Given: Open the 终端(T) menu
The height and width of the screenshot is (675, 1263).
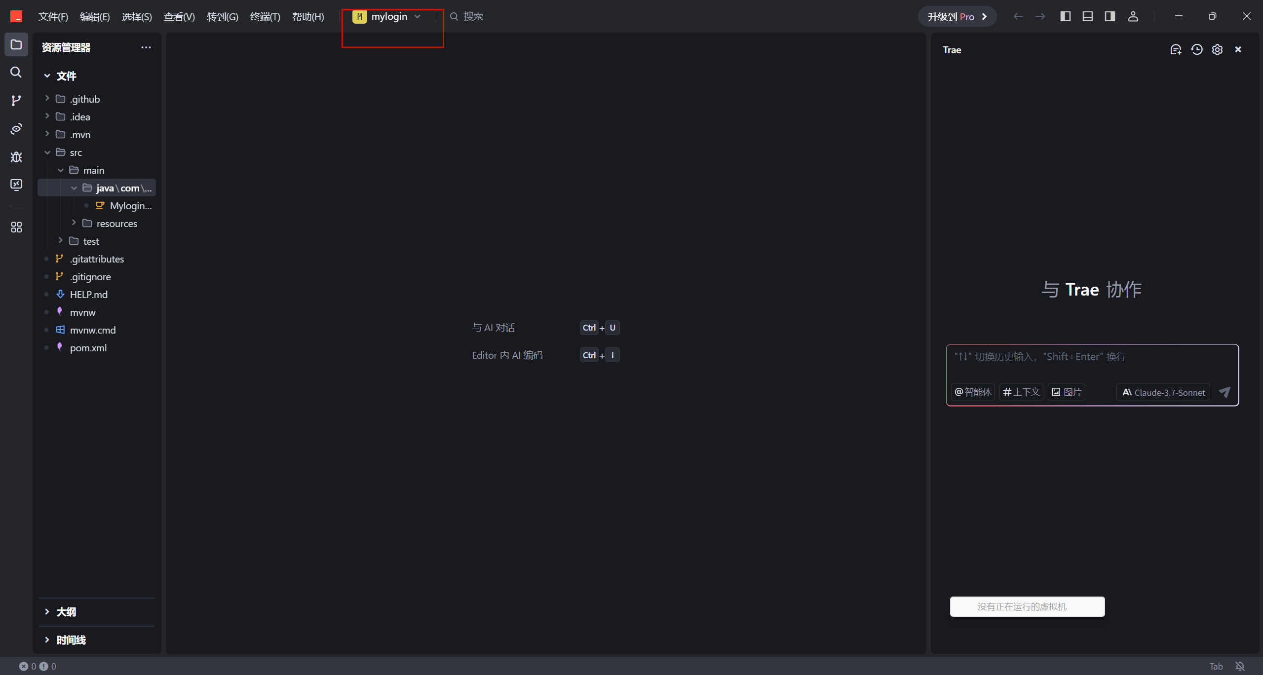Looking at the screenshot, I should pos(265,17).
